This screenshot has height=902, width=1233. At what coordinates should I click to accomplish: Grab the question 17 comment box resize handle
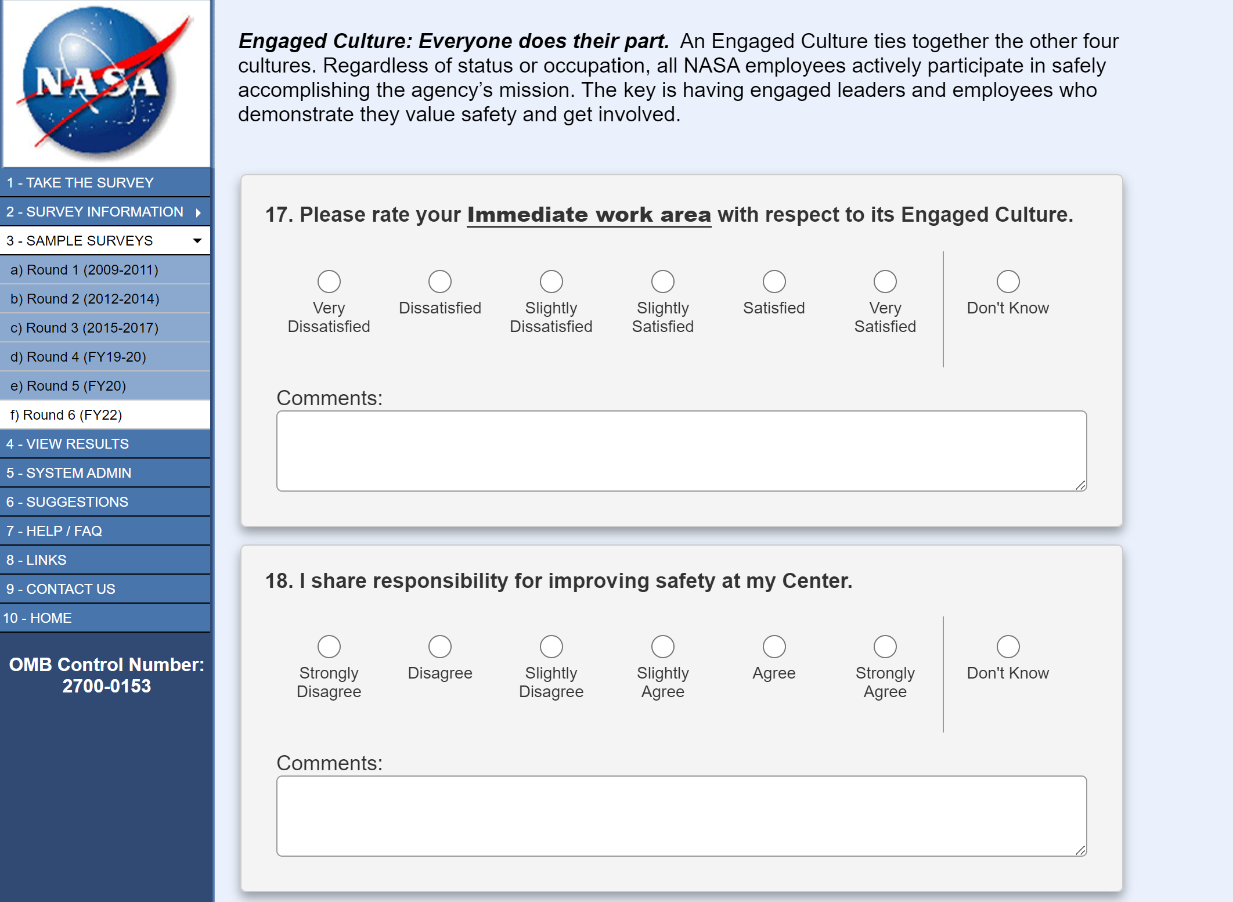point(1080,485)
